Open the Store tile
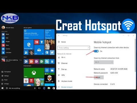This screenshot has height=103, width=137. pyautogui.click(x=47, y=52)
